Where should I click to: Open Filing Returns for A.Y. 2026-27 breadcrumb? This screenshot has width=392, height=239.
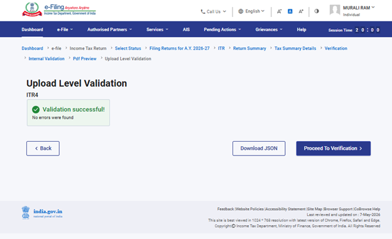180,48
